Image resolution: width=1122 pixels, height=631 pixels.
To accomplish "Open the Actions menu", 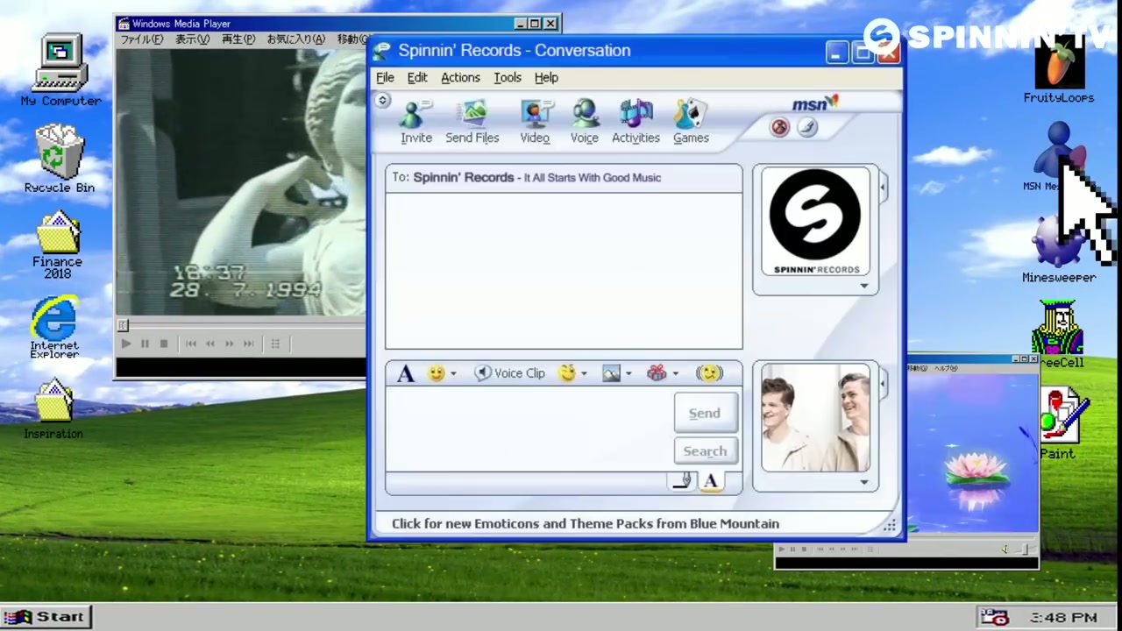I will pos(460,77).
